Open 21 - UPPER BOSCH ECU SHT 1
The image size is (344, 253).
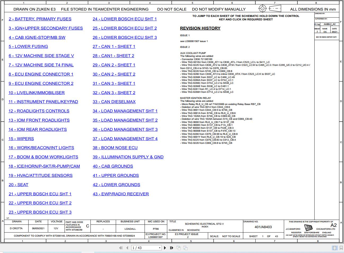40,194
